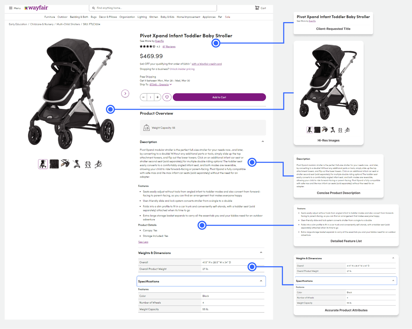412x329 pixels.
Task: Increase quantity with plus button
Action: 158,97
